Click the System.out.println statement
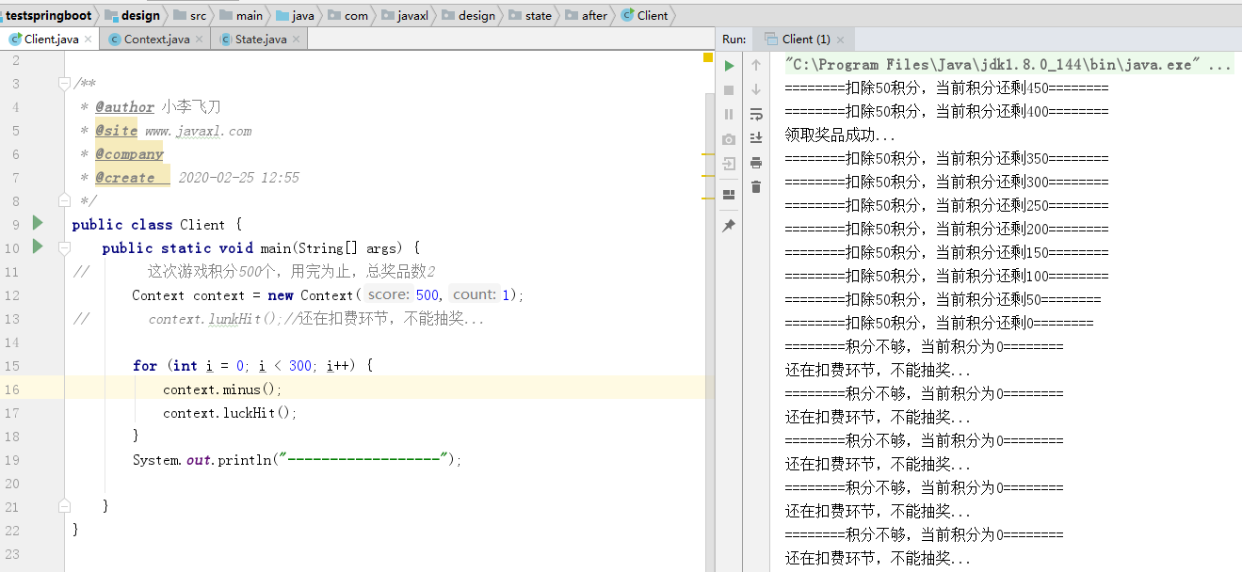This screenshot has width=1242, height=572. coord(298,460)
